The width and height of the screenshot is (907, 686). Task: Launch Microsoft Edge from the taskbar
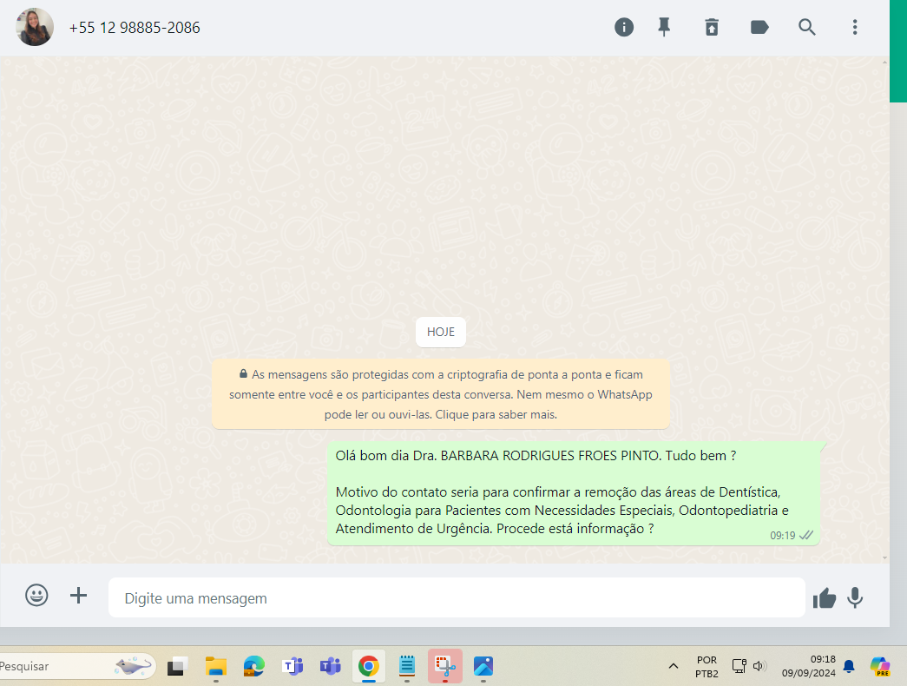[x=254, y=666]
